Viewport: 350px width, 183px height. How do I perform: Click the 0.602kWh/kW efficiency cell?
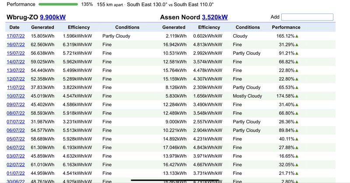coord(207,36)
